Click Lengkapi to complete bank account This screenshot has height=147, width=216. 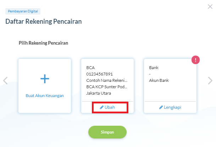pos(172,107)
